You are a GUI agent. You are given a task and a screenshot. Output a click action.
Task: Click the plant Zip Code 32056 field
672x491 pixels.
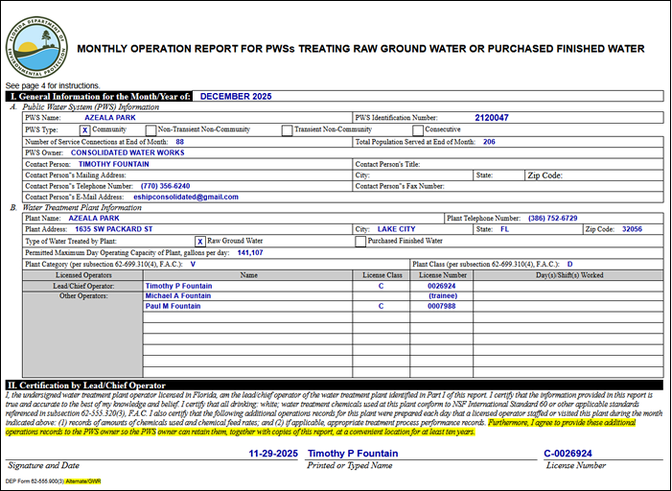pyautogui.click(x=630, y=230)
